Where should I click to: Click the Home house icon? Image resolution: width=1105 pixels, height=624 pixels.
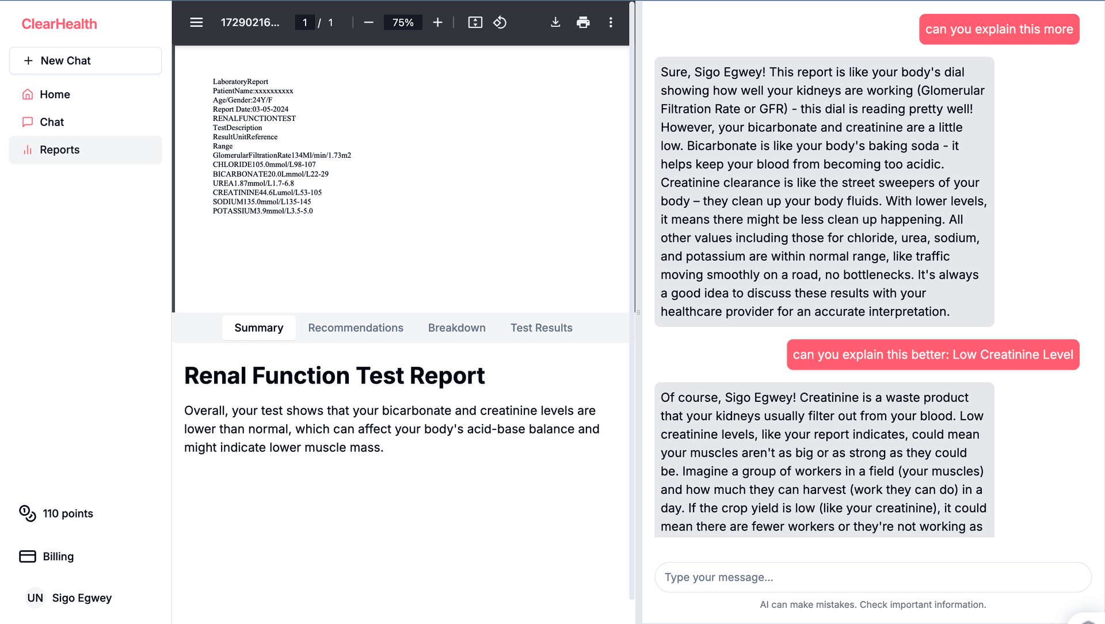click(x=27, y=94)
